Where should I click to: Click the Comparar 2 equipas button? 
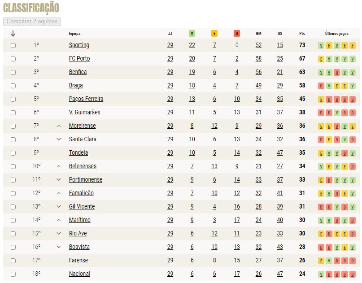coord(32,22)
